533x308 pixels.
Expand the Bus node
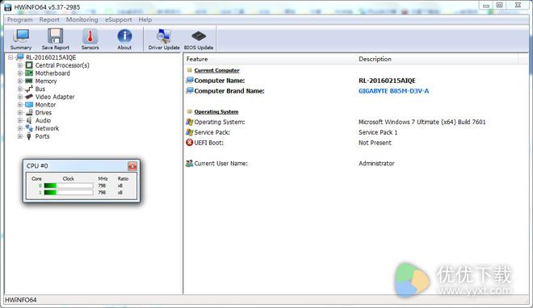click(20, 89)
